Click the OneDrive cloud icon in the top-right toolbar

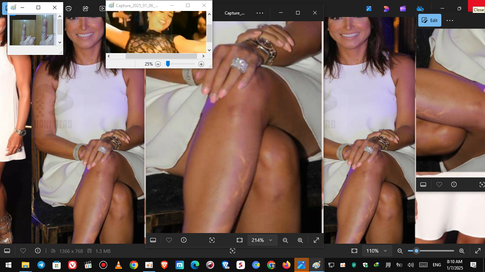click(x=420, y=8)
